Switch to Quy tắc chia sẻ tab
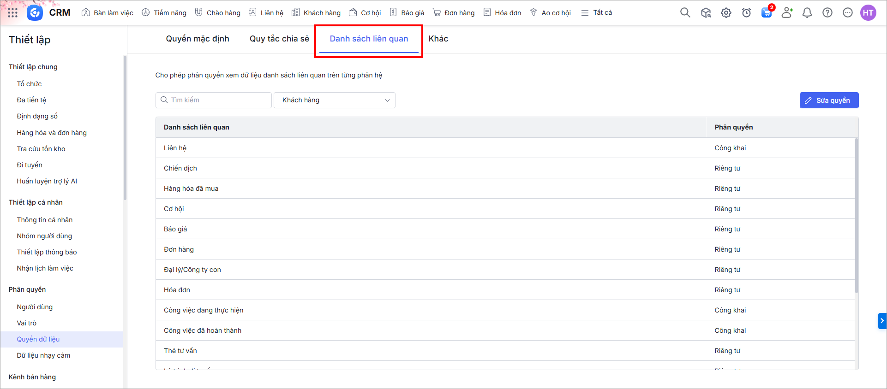 point(279,39)
